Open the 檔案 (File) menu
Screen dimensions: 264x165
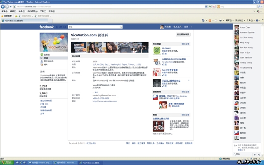5,11
